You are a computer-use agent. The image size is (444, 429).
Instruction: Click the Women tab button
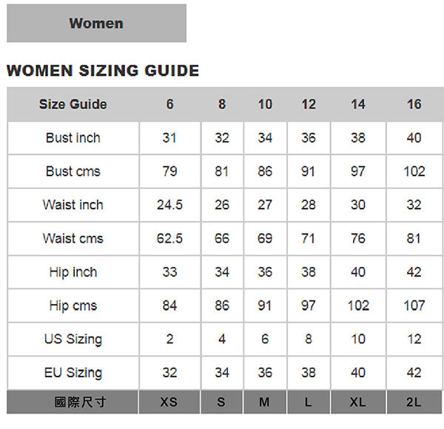point(96,23)
